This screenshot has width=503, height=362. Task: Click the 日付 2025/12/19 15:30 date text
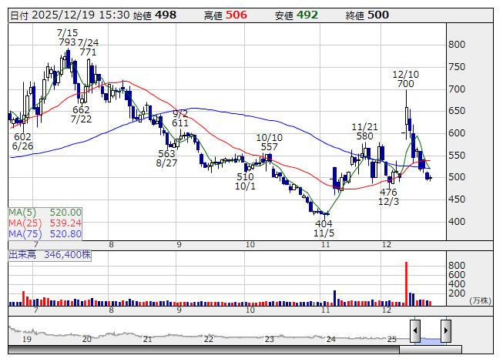click(70, 15)
